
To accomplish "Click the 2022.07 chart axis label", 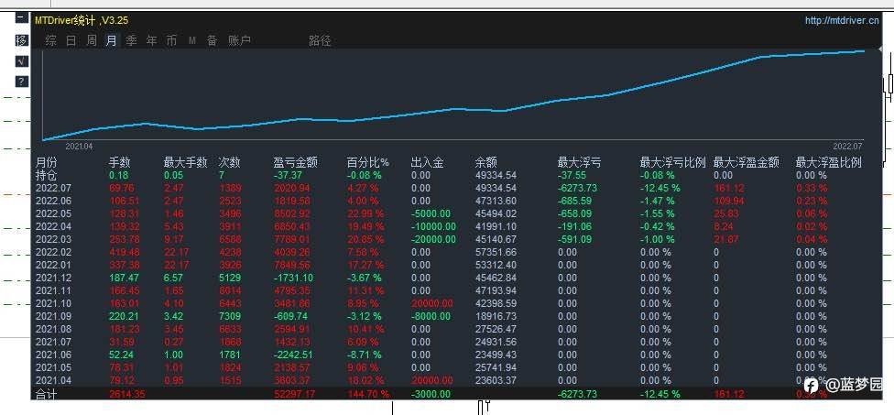I will pos(847,146).
